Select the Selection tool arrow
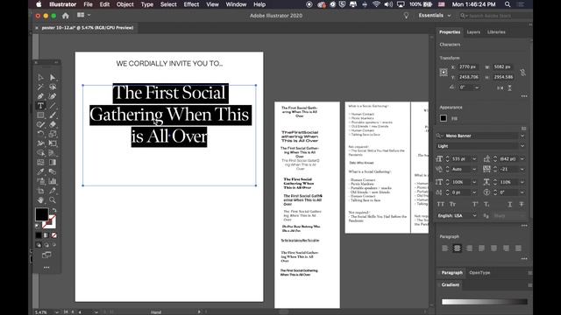This screenshot has height=315, width=561. click(40, 78)
